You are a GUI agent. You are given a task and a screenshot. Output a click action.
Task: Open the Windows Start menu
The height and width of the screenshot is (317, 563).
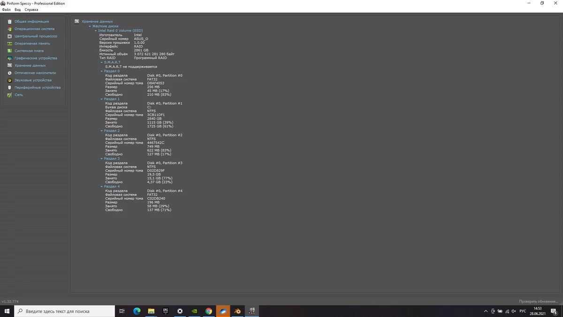(7, 311)
